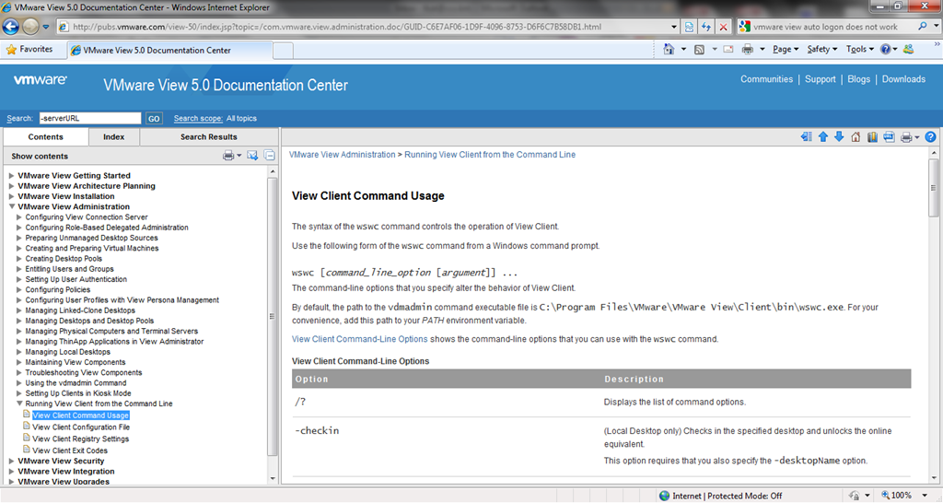Click the Show in table of contents icon
The width and height of the screenshot is (943, 503).
[x=807, y=137]
